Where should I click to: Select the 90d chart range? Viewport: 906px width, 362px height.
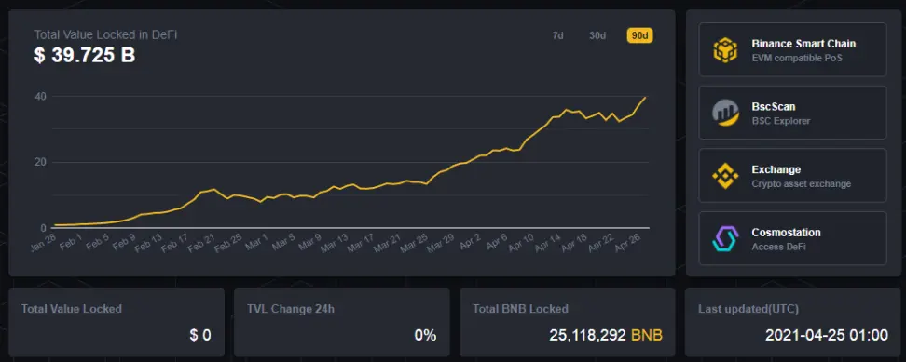(639, 35)
